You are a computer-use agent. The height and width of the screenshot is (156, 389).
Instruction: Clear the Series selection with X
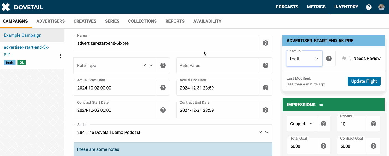click(260, 132)
